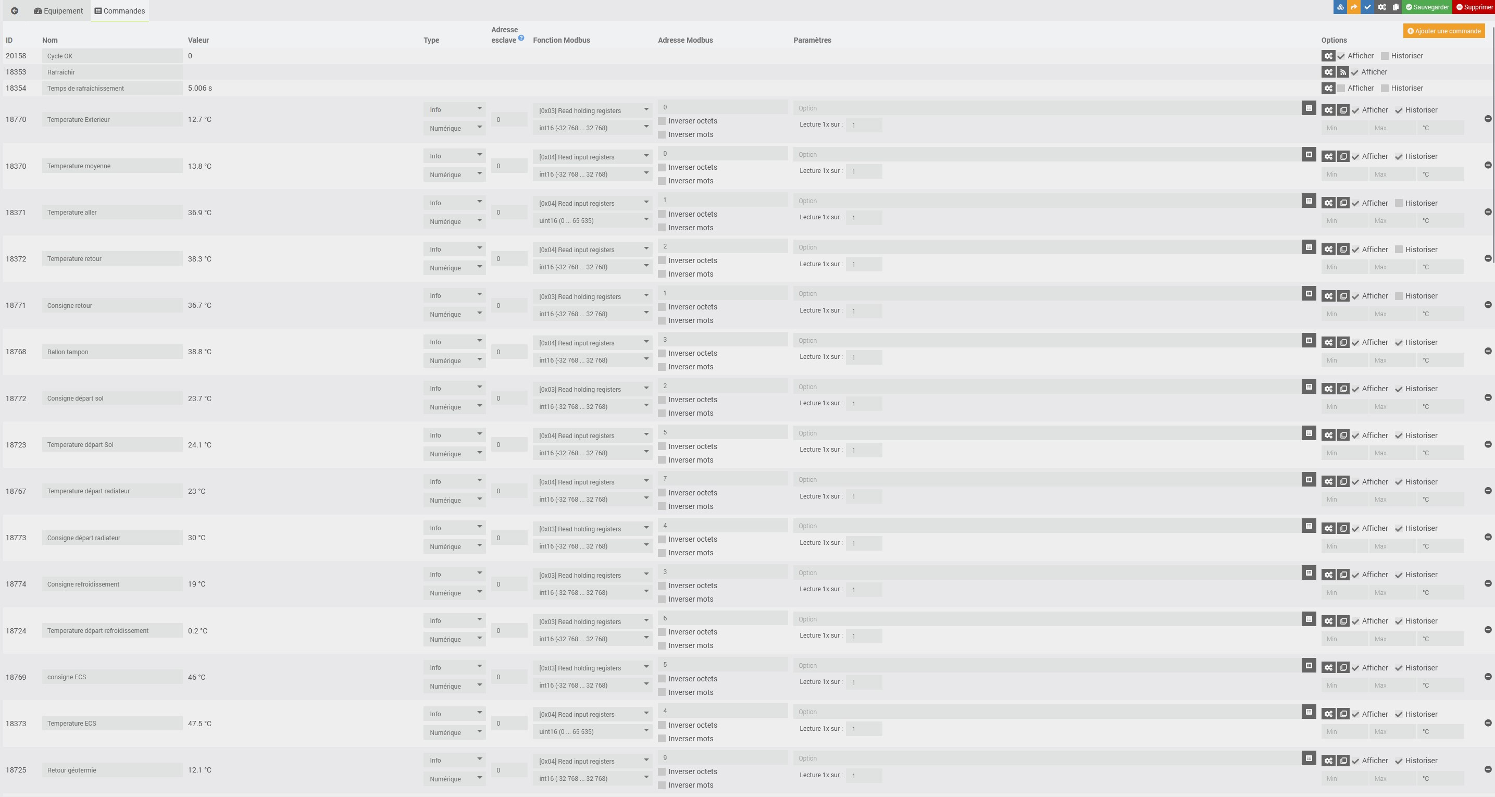Click copy icon for Temperature Exterieur row
The width and height of the screenshot is (1495, 797).
[1343, 110]
